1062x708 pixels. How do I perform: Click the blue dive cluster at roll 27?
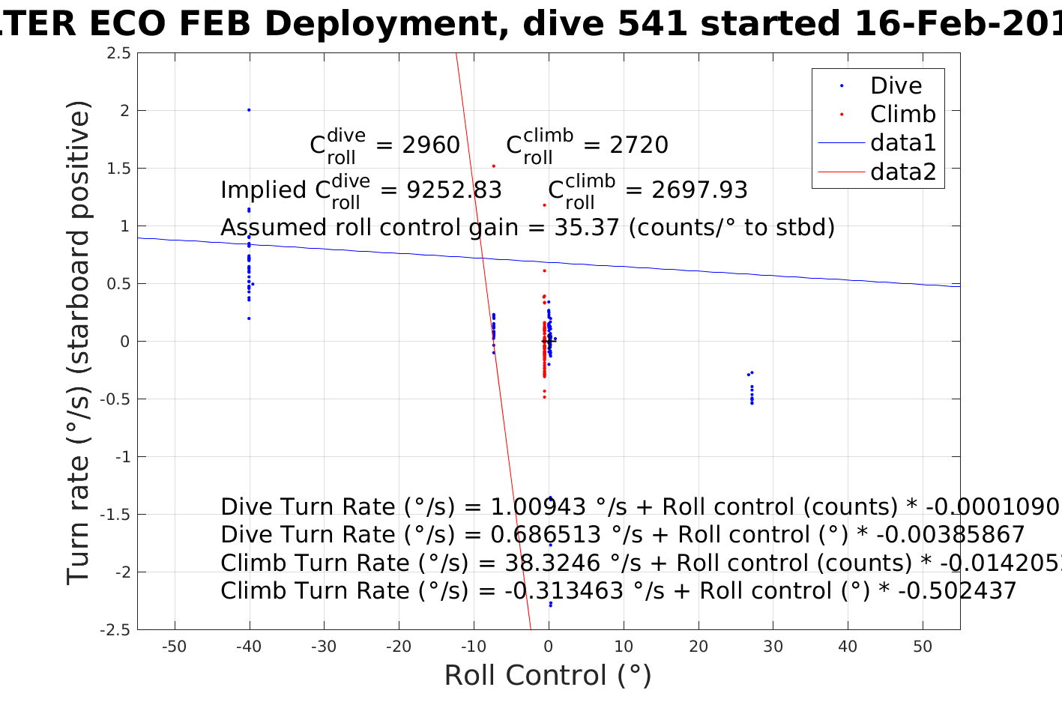click(x=751, y=389)
